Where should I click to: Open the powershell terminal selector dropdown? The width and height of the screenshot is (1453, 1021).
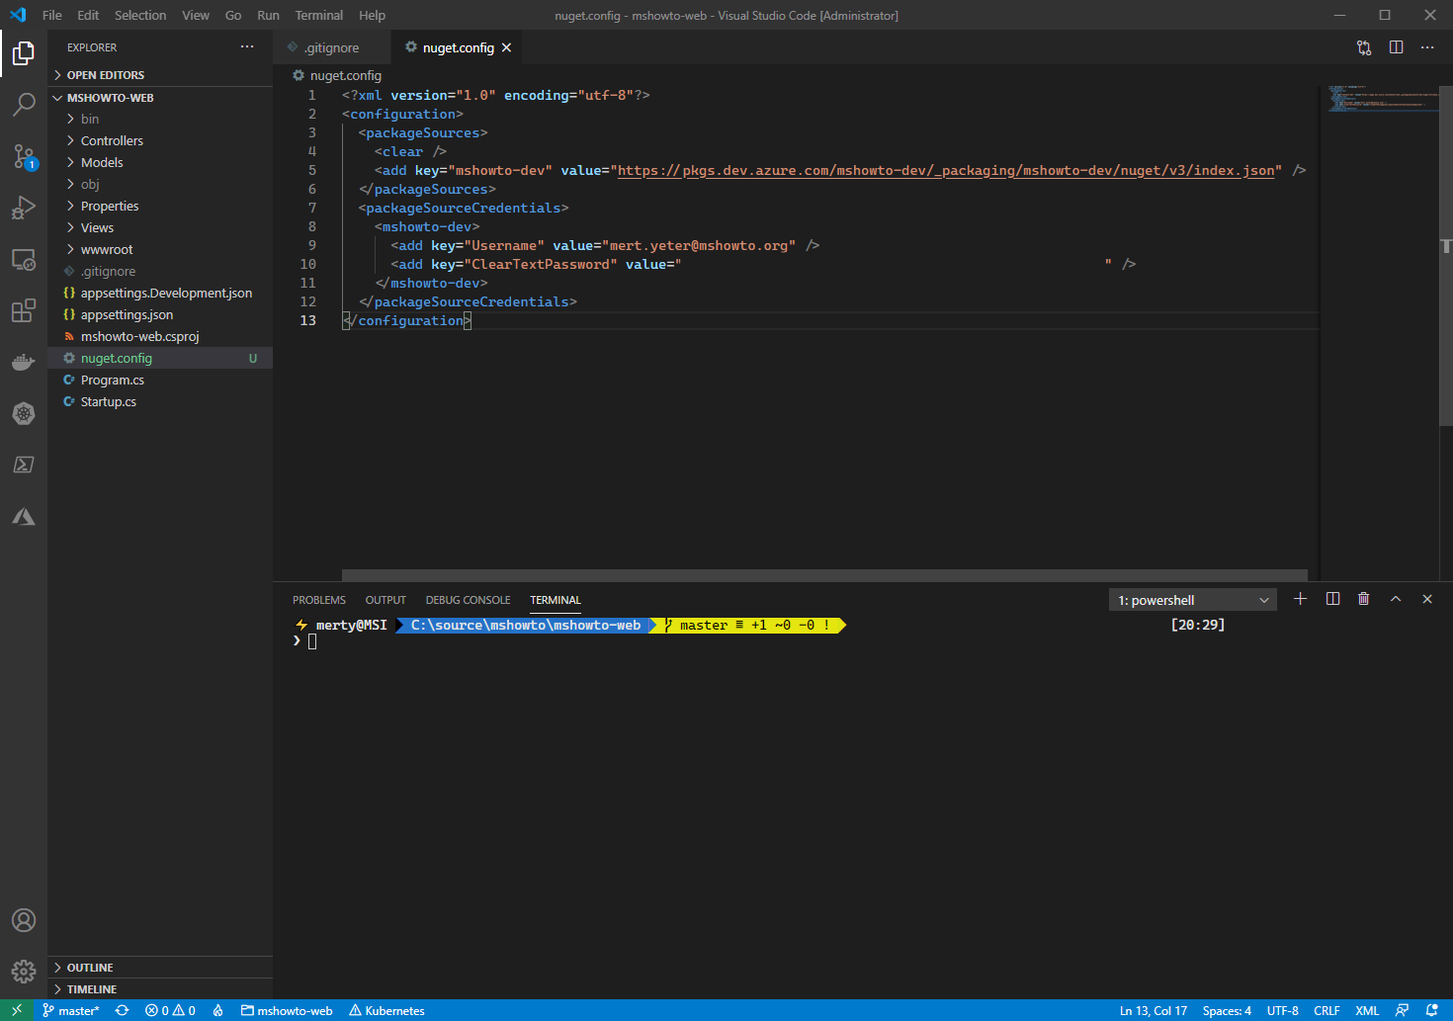pos(1193,600)
